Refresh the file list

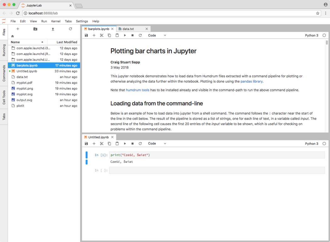pos(70,29)
